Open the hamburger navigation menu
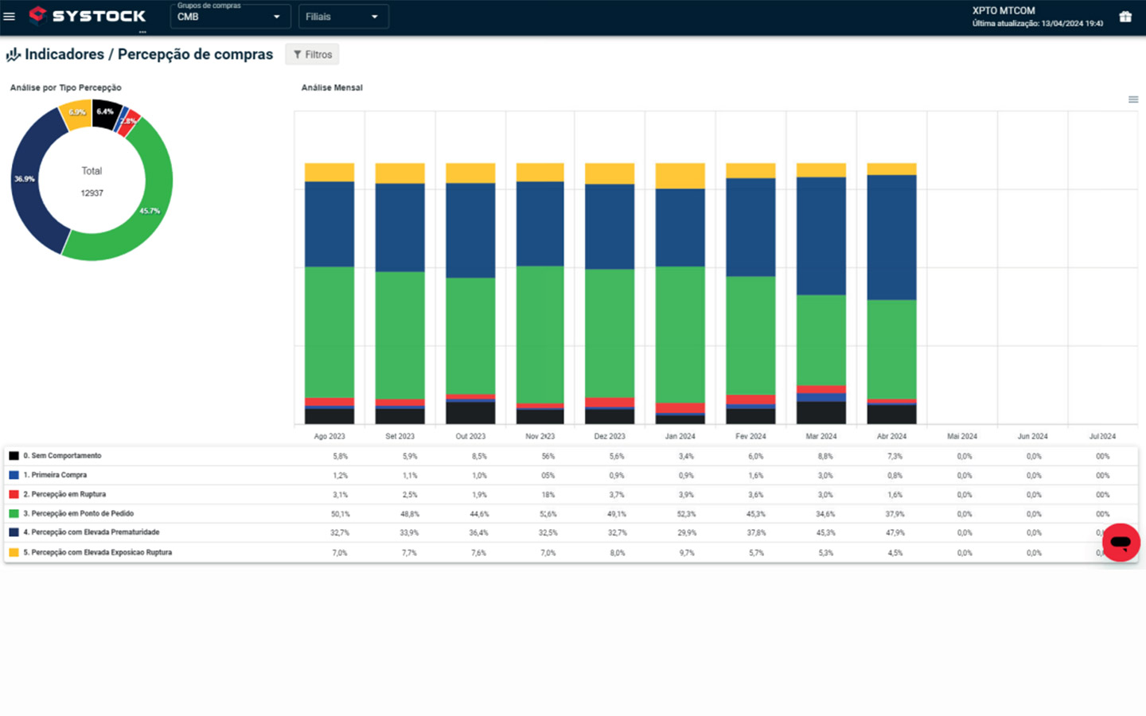Image resolution: width=1146 pixels, height=716 pixels. pyautogui.click(x=10, y=17)
